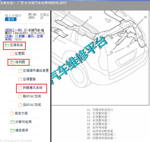Select the 维修程序 tree label
150x142 pixels.
point(22,130)
